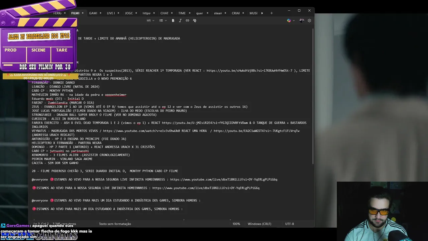Viewport: 428px width, 241px height.
Task: Click the Reacher youtu.be link in the text
Action: pyautogui.click(x=249, y=71)
